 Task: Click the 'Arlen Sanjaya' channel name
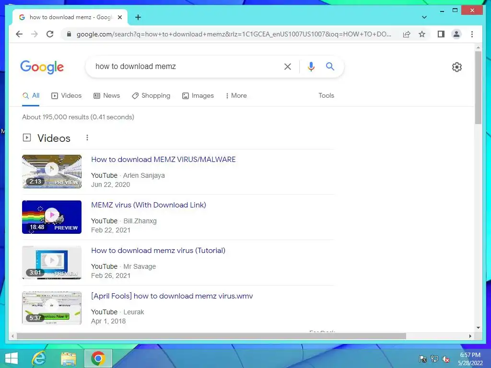click(x=144, y=175)
